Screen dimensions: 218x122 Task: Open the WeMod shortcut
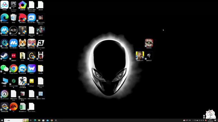click(32, 69)
